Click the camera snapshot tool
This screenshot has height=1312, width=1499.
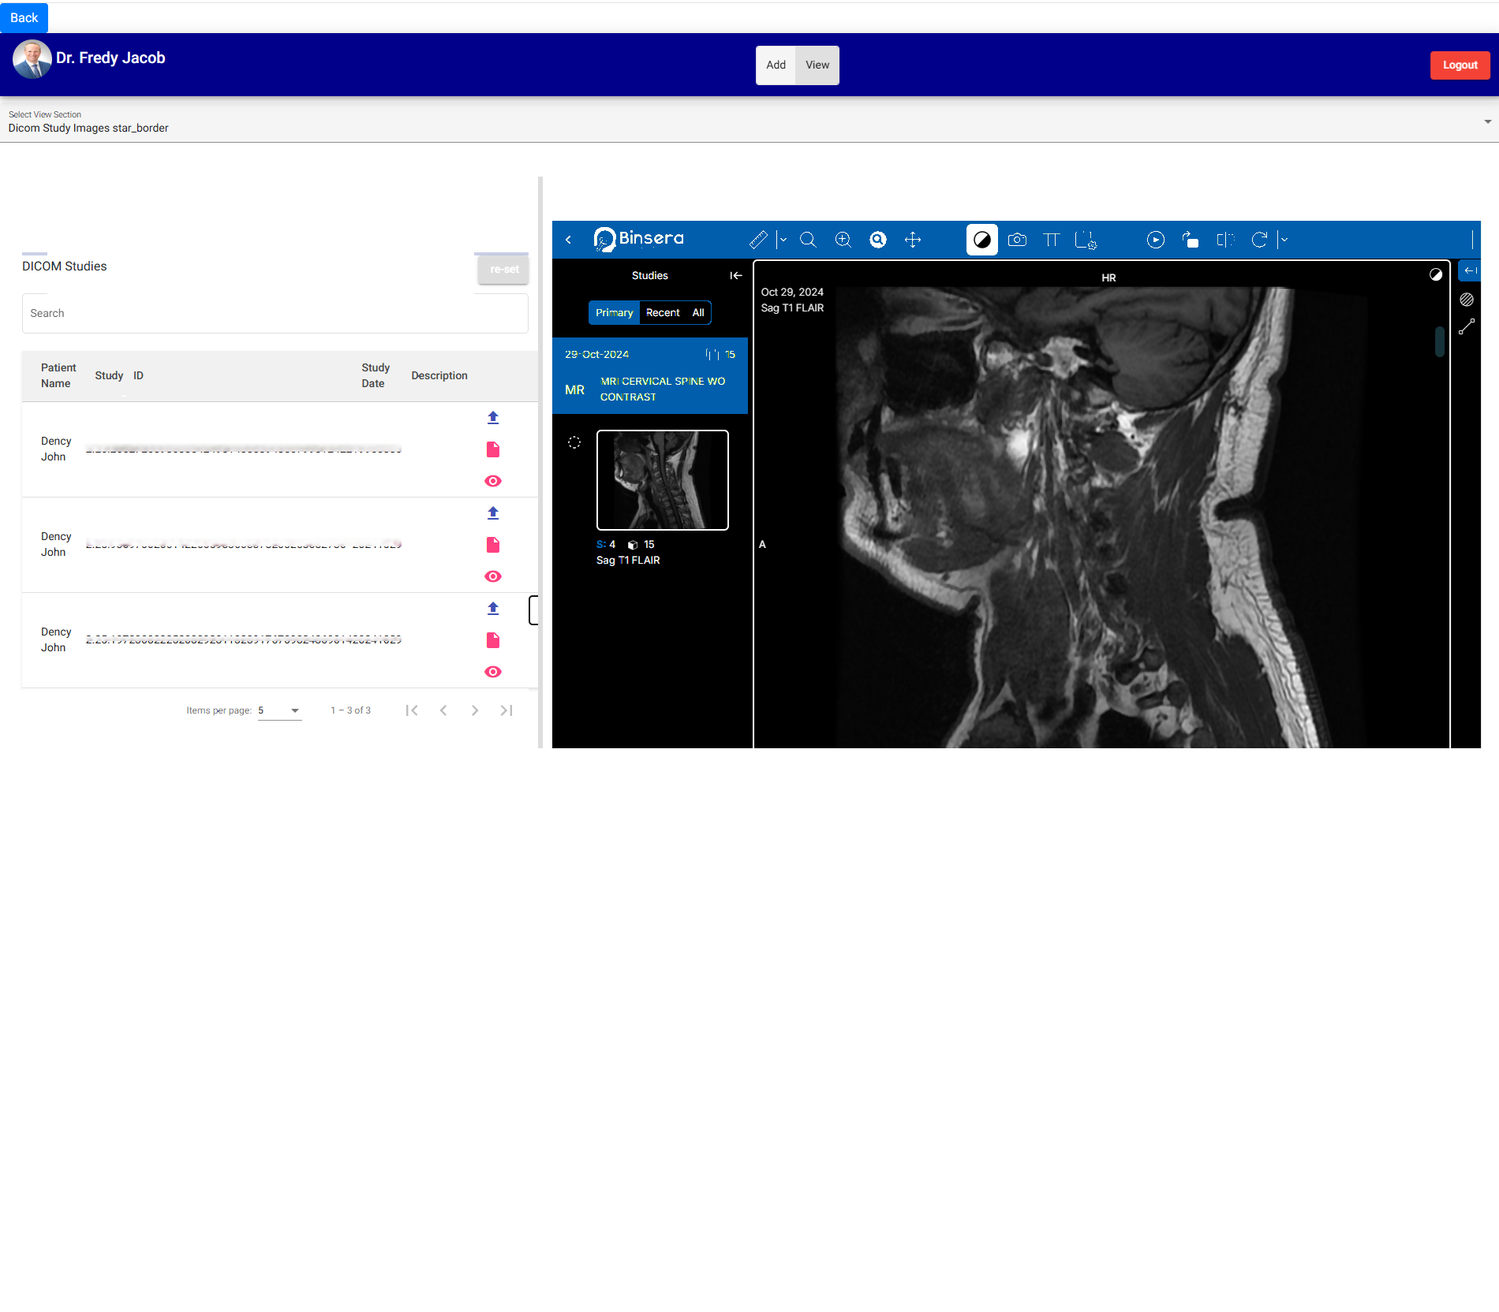pyautogui.click(x=1017, y=240)
